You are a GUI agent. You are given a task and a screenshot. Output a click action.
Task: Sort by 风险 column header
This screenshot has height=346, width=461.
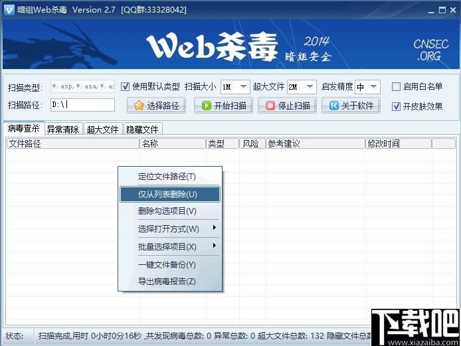pos(252,143)
